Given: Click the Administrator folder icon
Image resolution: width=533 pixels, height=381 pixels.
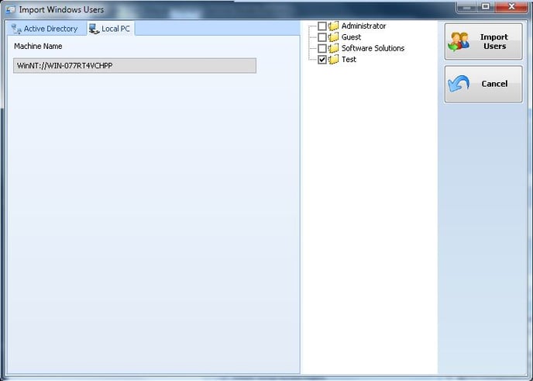Looking at the screenshot, I should point(334,26).
